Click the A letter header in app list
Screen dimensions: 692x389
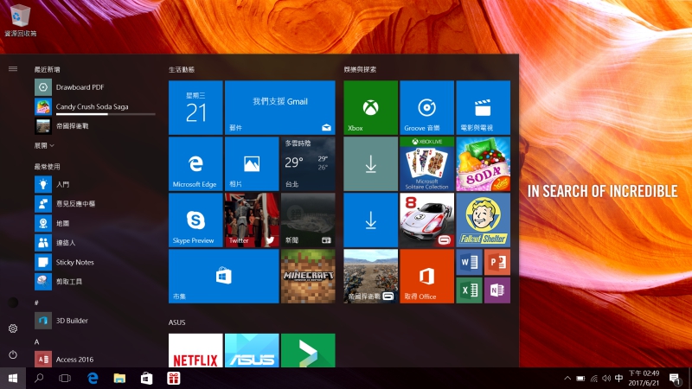36,341
